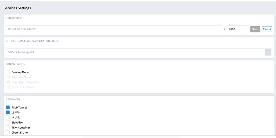276x138 pixels.
Task: Click the Cancel button
Action: [267, 29]
